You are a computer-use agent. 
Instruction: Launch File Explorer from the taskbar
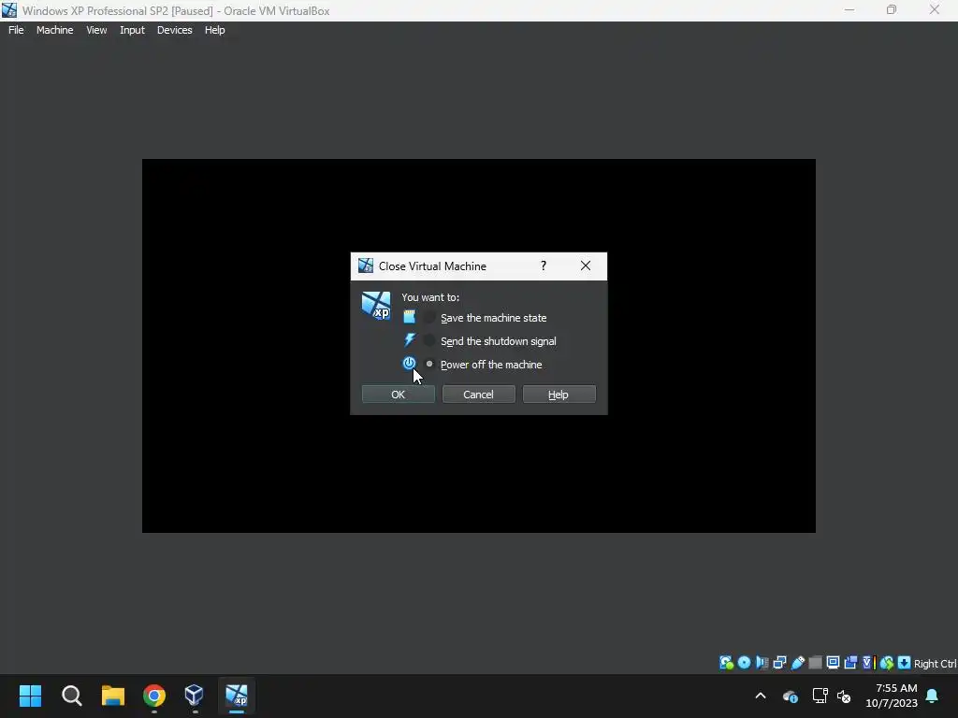(113, 696)
